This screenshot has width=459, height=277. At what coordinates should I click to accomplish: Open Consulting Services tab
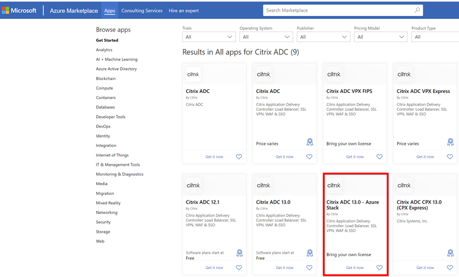coord(142,11)
